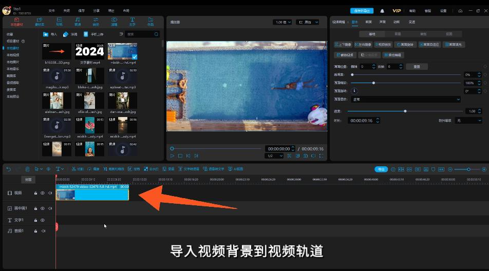Open the 保存 menu in the title bar
The image size is (489, 271).
coord(81,11)
